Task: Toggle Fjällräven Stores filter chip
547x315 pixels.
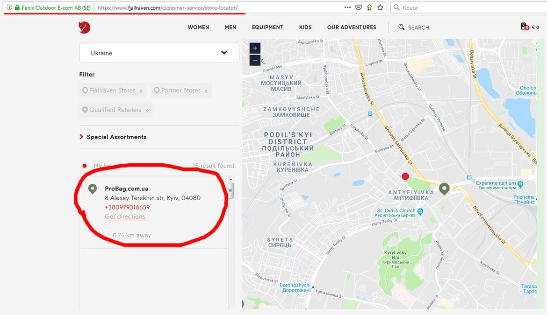Action: 112,91
